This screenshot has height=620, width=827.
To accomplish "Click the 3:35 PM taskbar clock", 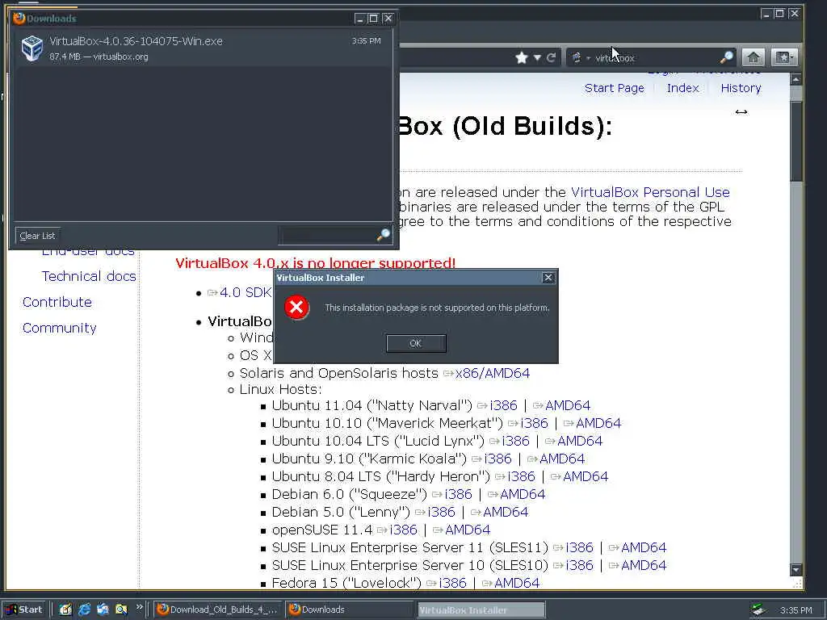I will pyautogui.click(x=796, y=610).
